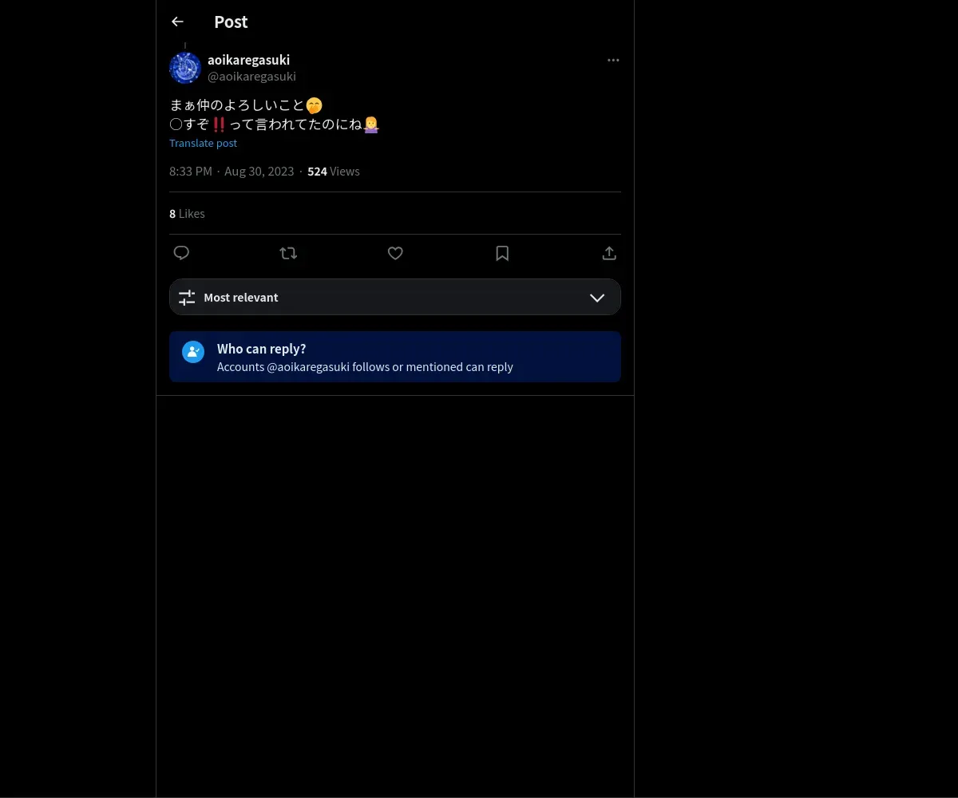Screen dimensions: 958x798
Task: Click the Translate post link
Action: tap(203, 143)
